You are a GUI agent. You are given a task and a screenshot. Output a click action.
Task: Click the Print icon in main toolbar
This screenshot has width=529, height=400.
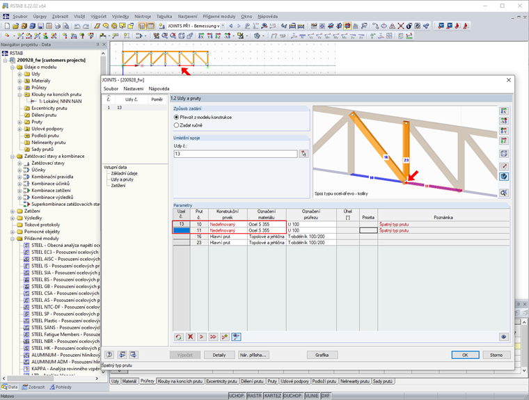(58, 26)
